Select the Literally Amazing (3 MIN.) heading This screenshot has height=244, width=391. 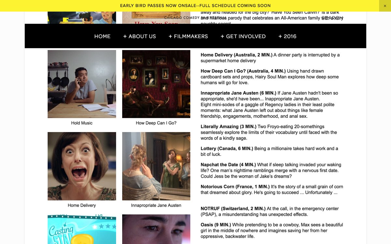228,127
